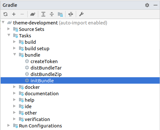Expand the Run Configurations node
The height and width of the screenshot is (130, 160).
coord(9,125)
